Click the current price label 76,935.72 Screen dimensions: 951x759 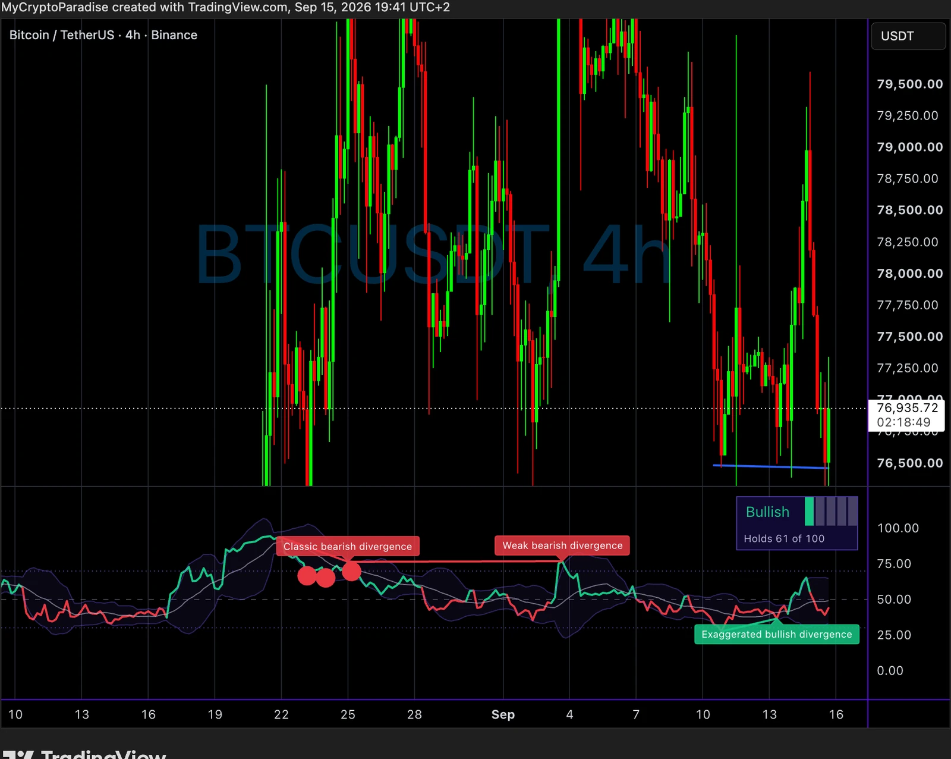point(907,408)
